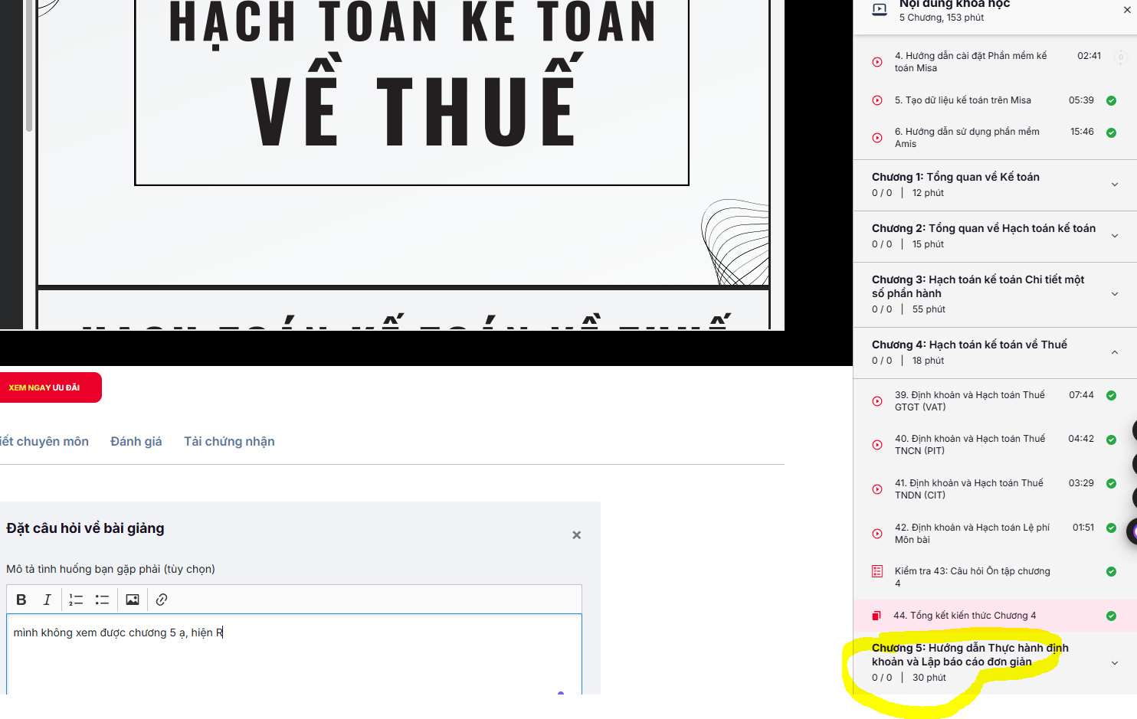Add a hyperlink in the question editor

click(162, 600)
